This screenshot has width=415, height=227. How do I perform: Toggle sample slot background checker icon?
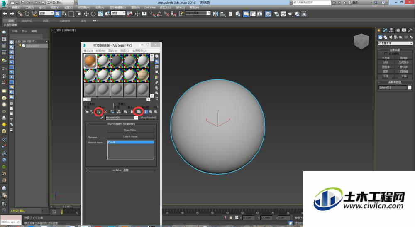coord(157,67)
